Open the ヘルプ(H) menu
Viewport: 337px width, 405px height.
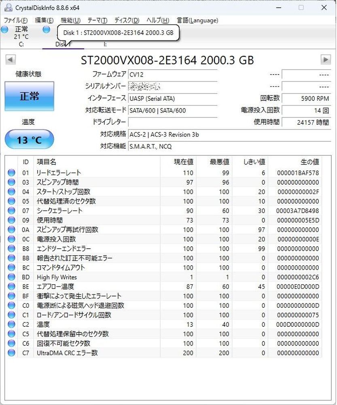click(x=158, y=20)
